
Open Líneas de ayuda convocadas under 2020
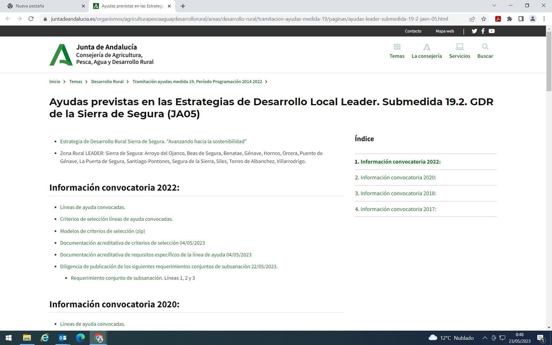click(x=93, y=324)
